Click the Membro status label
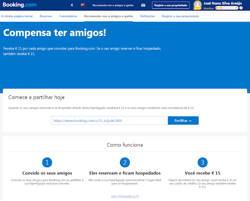Viewport: 250px width, 201px height. tap(209, 8)
